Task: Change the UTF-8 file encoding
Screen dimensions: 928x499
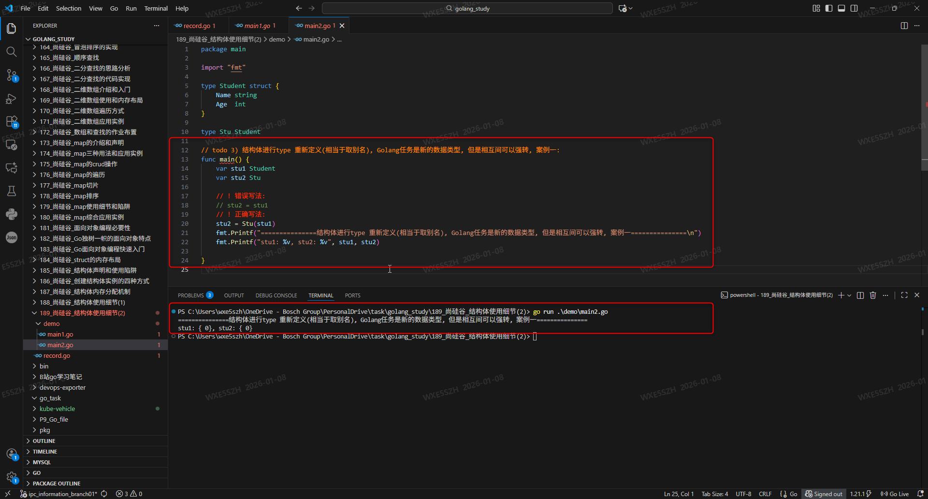Action: 743,494
